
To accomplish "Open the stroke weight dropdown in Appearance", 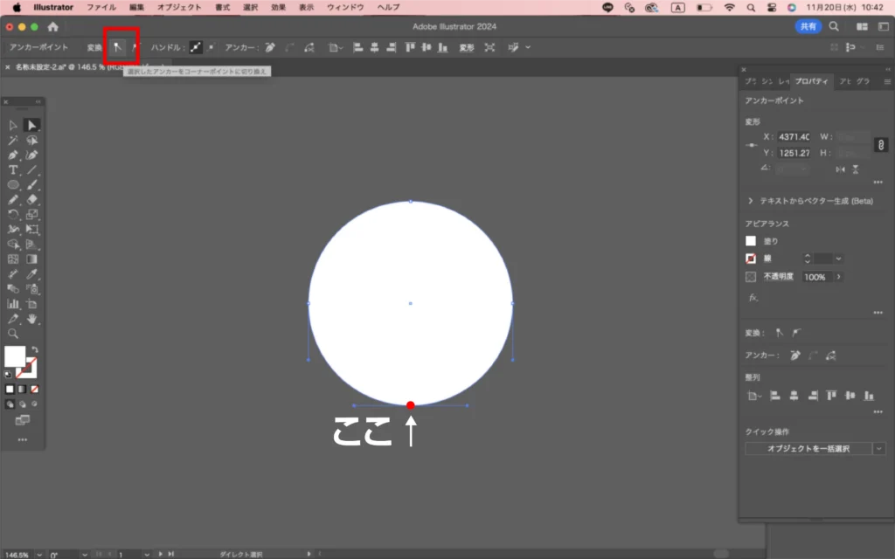I will (x=839, y=259).
